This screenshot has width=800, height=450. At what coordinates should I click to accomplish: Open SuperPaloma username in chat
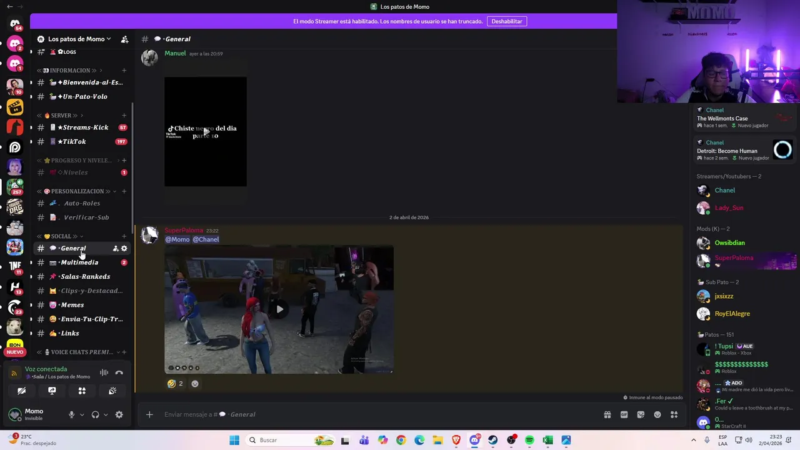184,231
